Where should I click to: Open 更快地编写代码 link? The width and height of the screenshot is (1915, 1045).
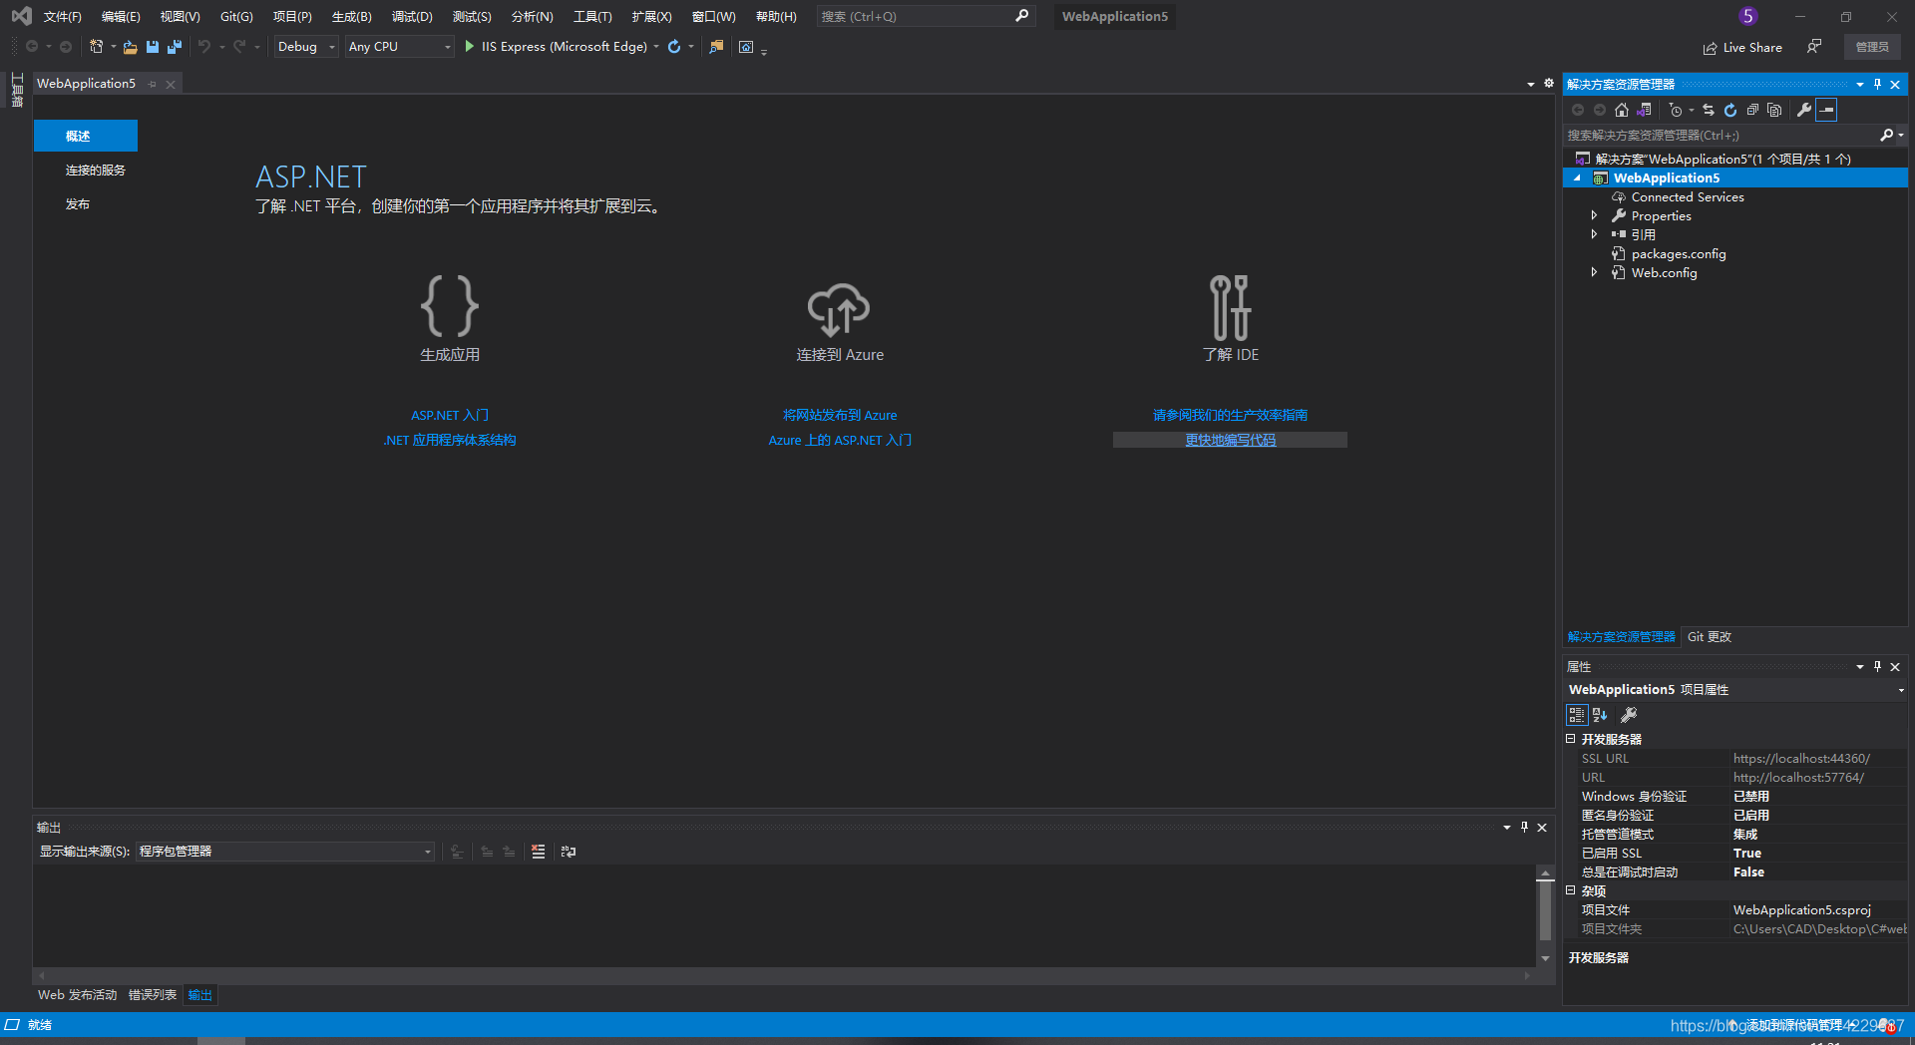point(1230,440)
